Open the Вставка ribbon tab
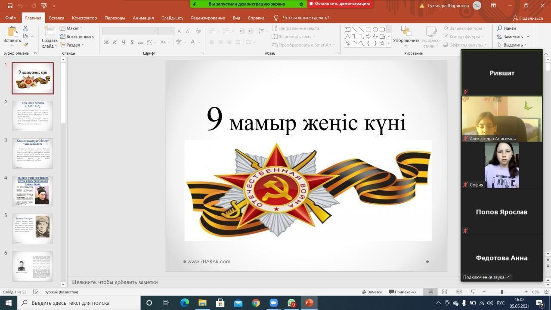Viewport: 551px width, 310px height. [x=56, y=18]
